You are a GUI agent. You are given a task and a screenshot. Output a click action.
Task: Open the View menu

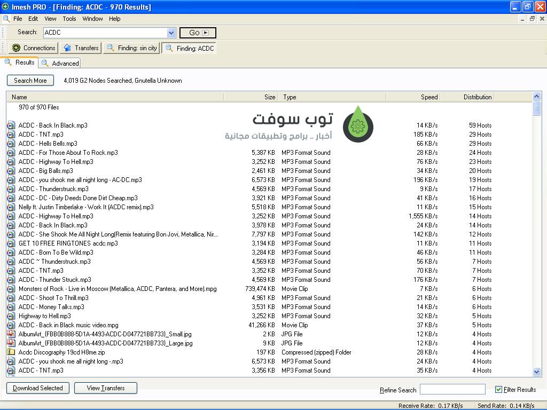click(x=50, y=19)
